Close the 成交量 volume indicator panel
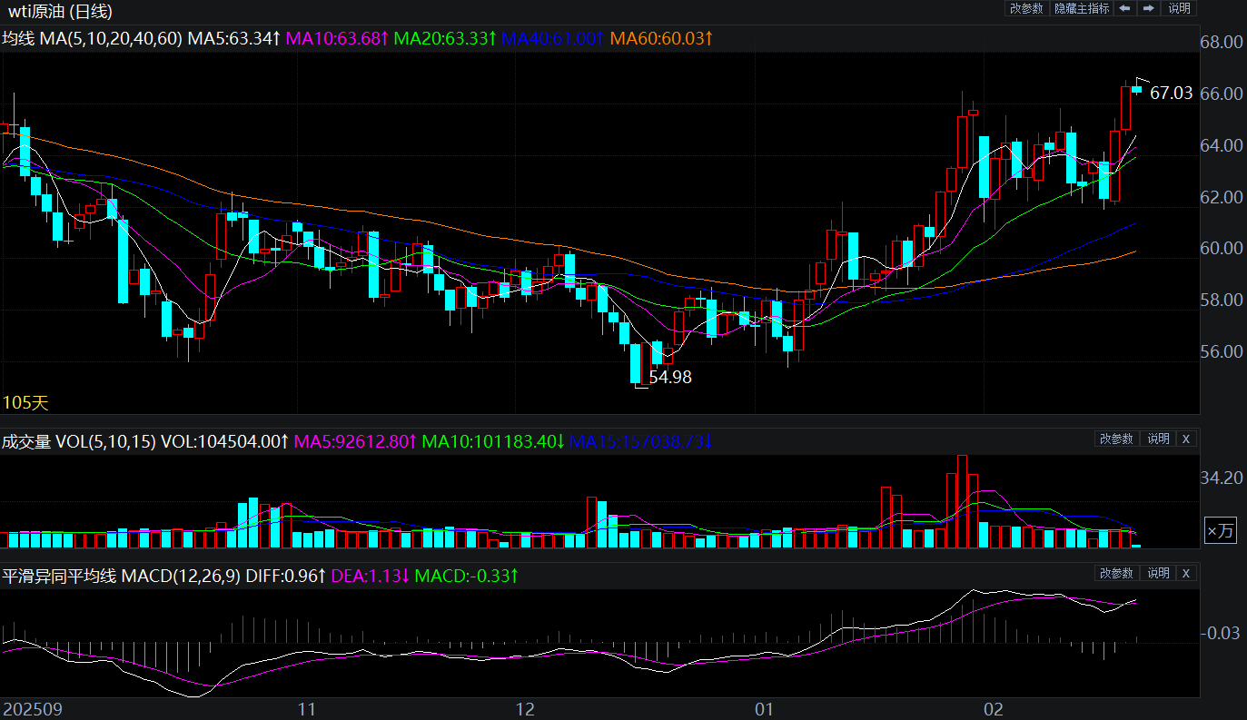 (1185, 439)
